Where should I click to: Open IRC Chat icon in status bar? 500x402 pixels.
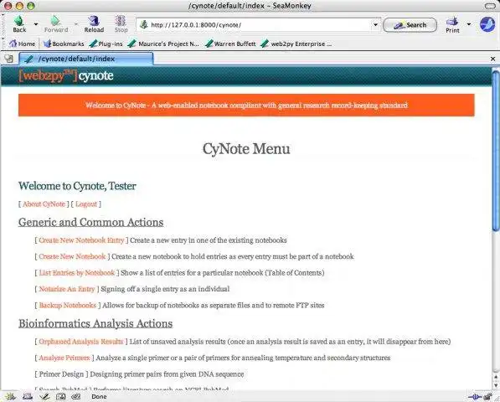point(76,397)
